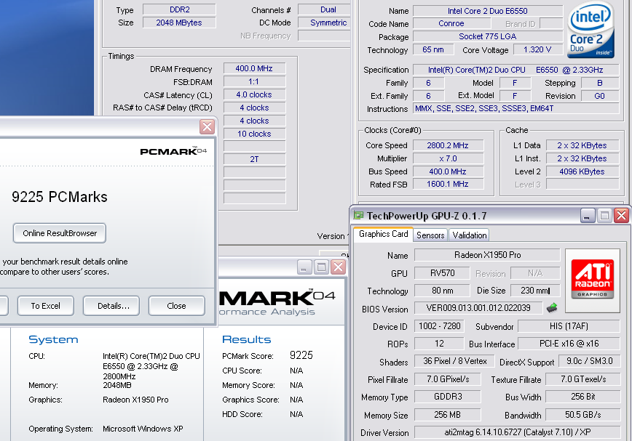Click the BIOS save icon in GPU-Z
Viewport: 632px width, 441px height.
552,308
